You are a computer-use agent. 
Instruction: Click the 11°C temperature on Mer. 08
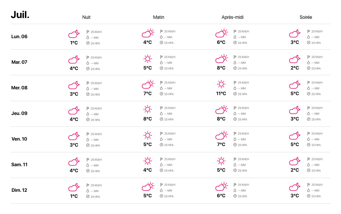tap(221, 94)
